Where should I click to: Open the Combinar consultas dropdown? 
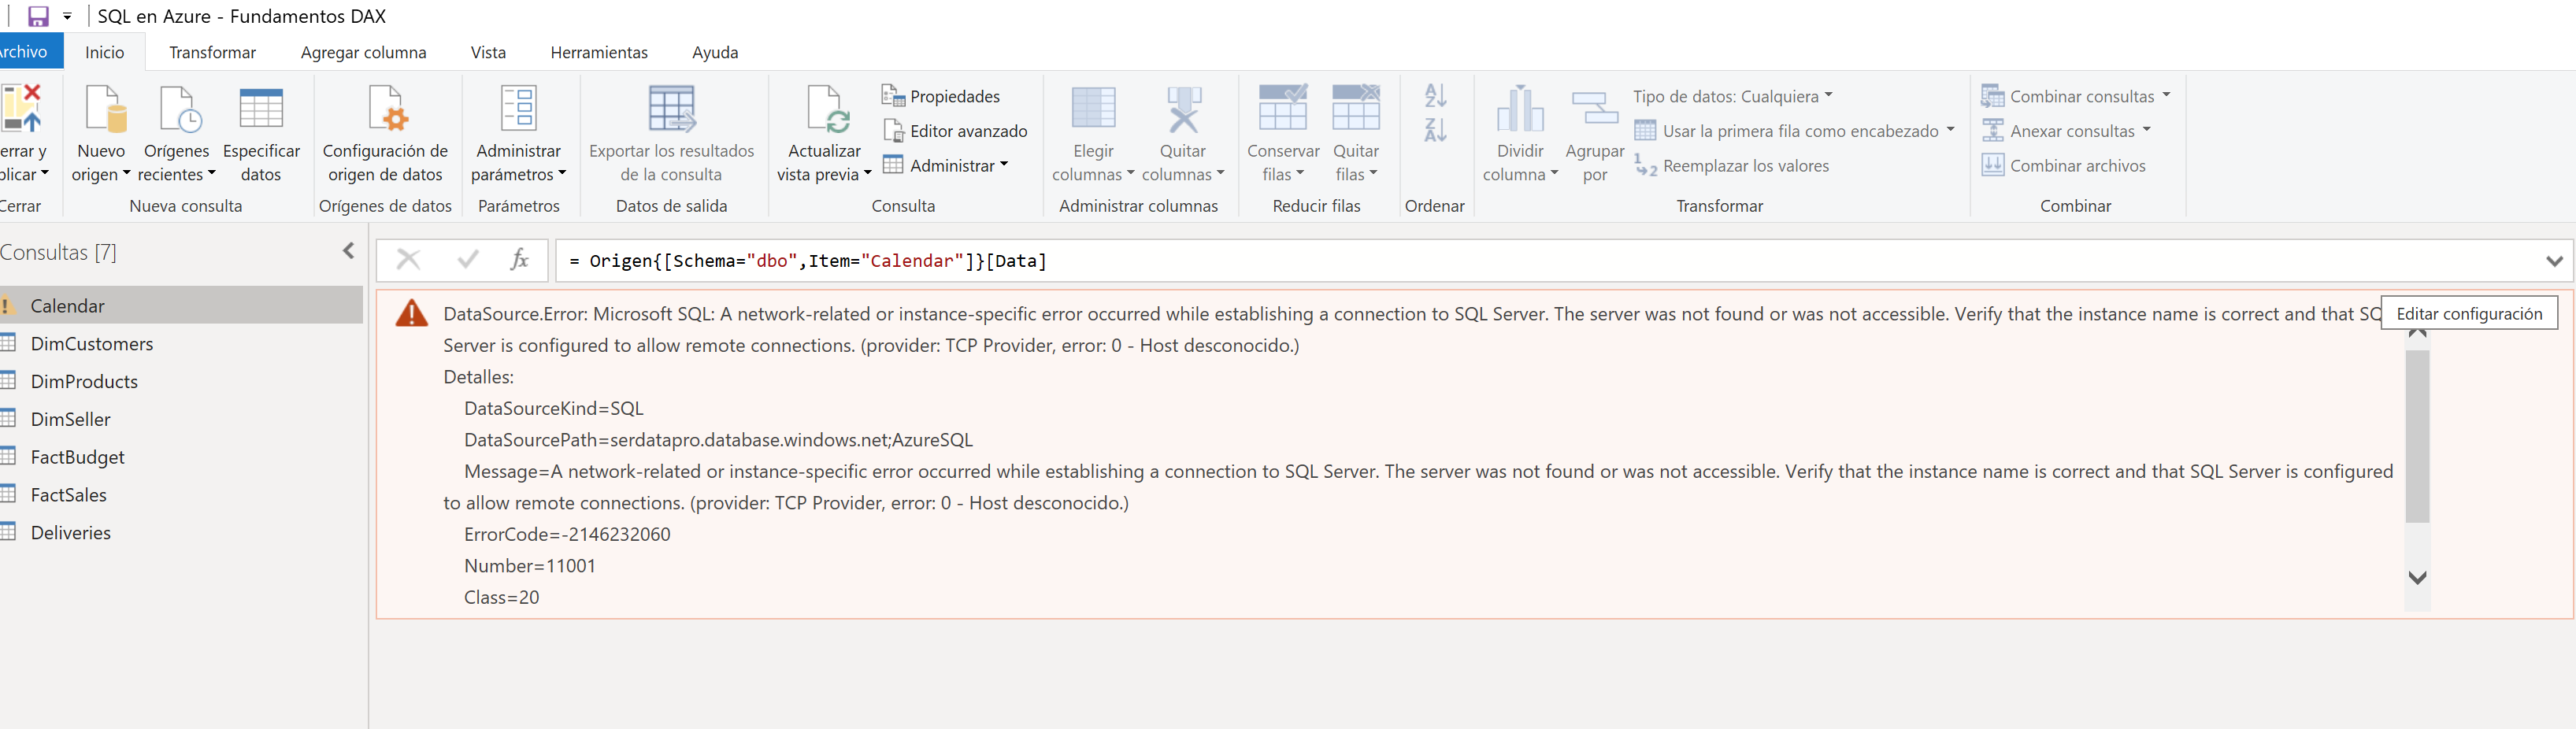pos(2075,96)
